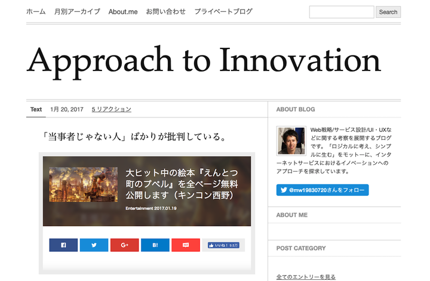Click the POST CATEGORY heading
Viewport: 430px width, 281px height.
pos(301,248)
